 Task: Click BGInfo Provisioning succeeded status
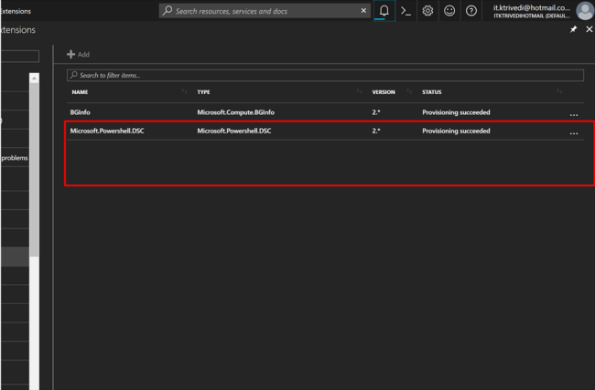[456, 112]
